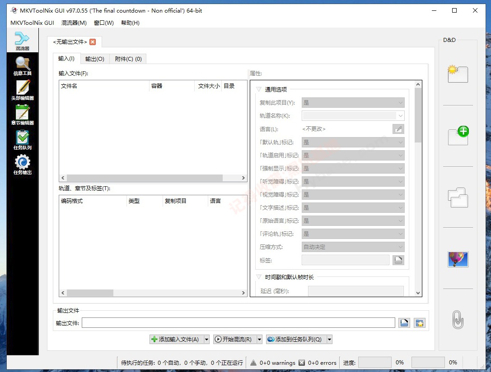
Task: View the 任务队列 job queue
Action: [x=22, y=139]
